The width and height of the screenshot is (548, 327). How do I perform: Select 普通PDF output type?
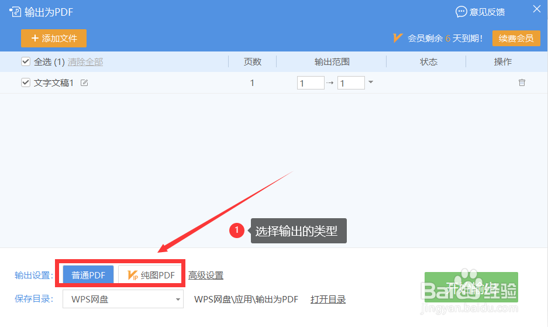tap(88, 275)
